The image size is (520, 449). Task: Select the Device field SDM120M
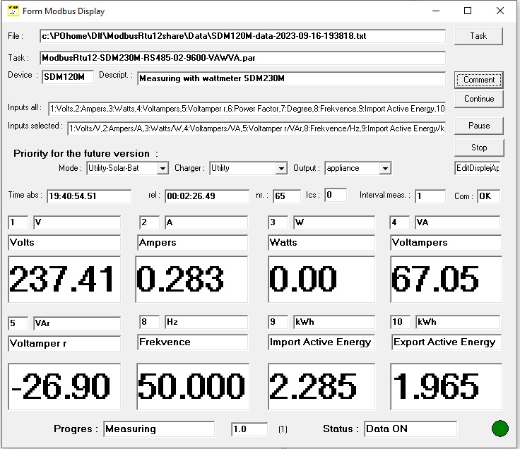pos(67,78)
